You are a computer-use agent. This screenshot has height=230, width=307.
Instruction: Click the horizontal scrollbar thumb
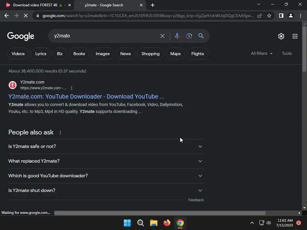click(x=160, y=213)
